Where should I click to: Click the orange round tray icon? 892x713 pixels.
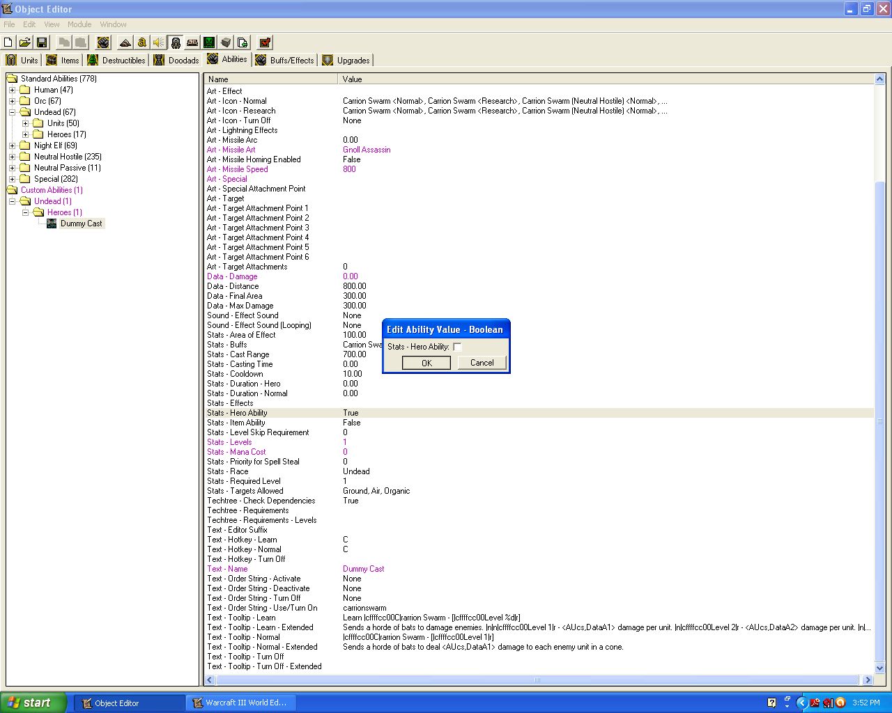click(840, 703)
